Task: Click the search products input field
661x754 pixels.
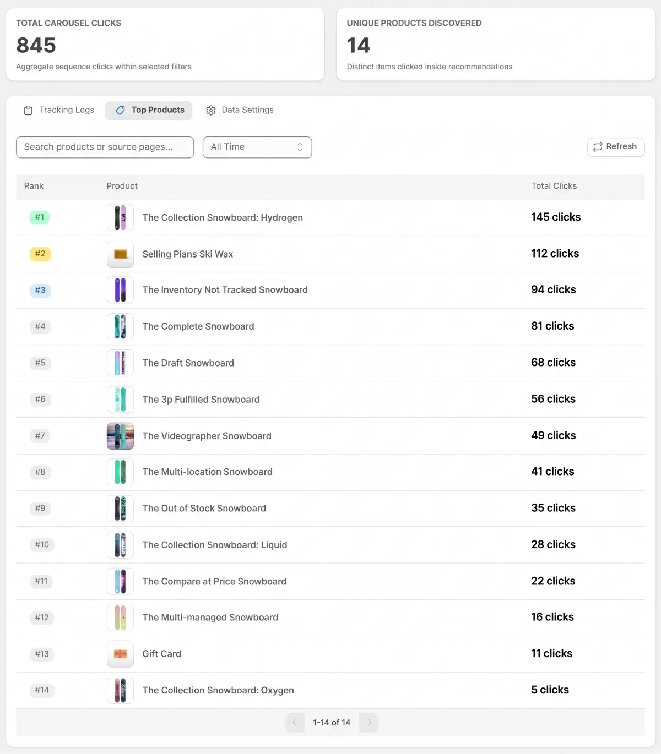Action: (105, 147)
